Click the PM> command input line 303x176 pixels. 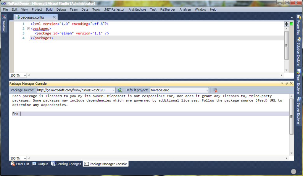(x=150, y=114)
